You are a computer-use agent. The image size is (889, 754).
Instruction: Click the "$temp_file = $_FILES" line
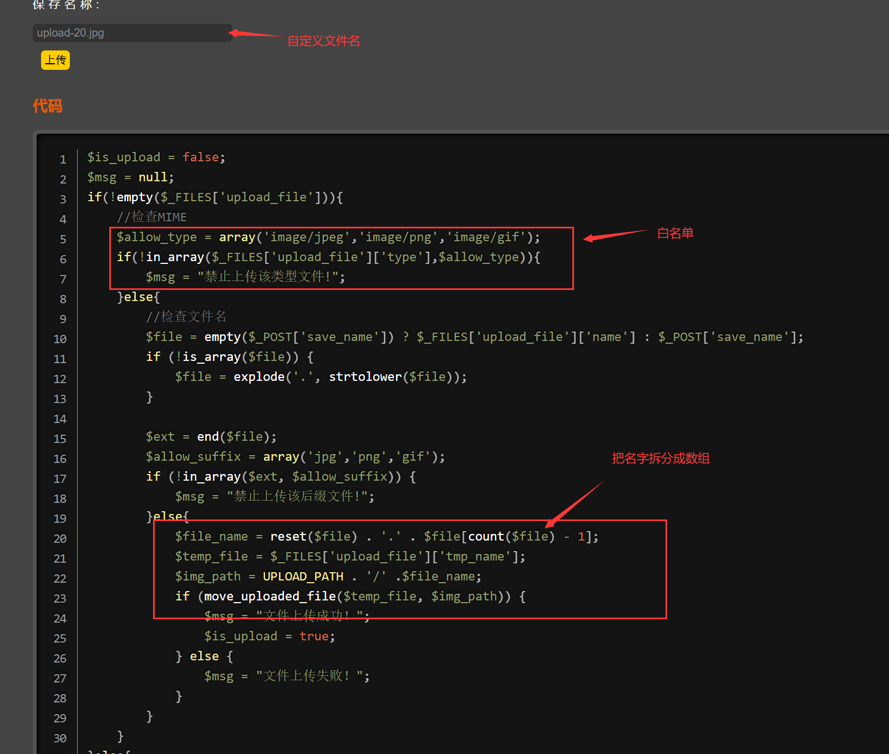click(350, 557)
